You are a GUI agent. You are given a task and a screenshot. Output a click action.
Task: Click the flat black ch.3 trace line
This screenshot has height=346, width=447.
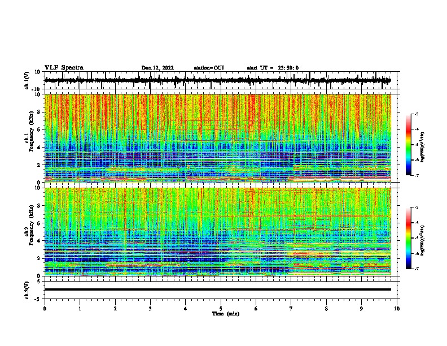click(x=217, y=289)
